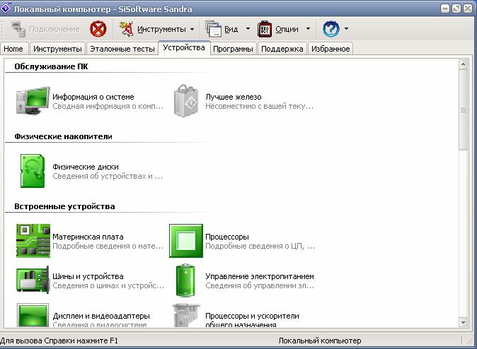Expand the Опции toolbar dropdown arrow
This screenshot has height=349, width=477.
[308, 29]
